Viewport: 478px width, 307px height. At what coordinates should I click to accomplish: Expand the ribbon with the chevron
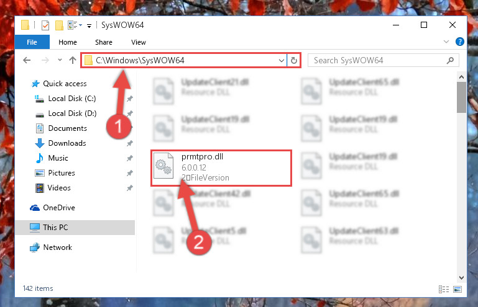(446, 42)
